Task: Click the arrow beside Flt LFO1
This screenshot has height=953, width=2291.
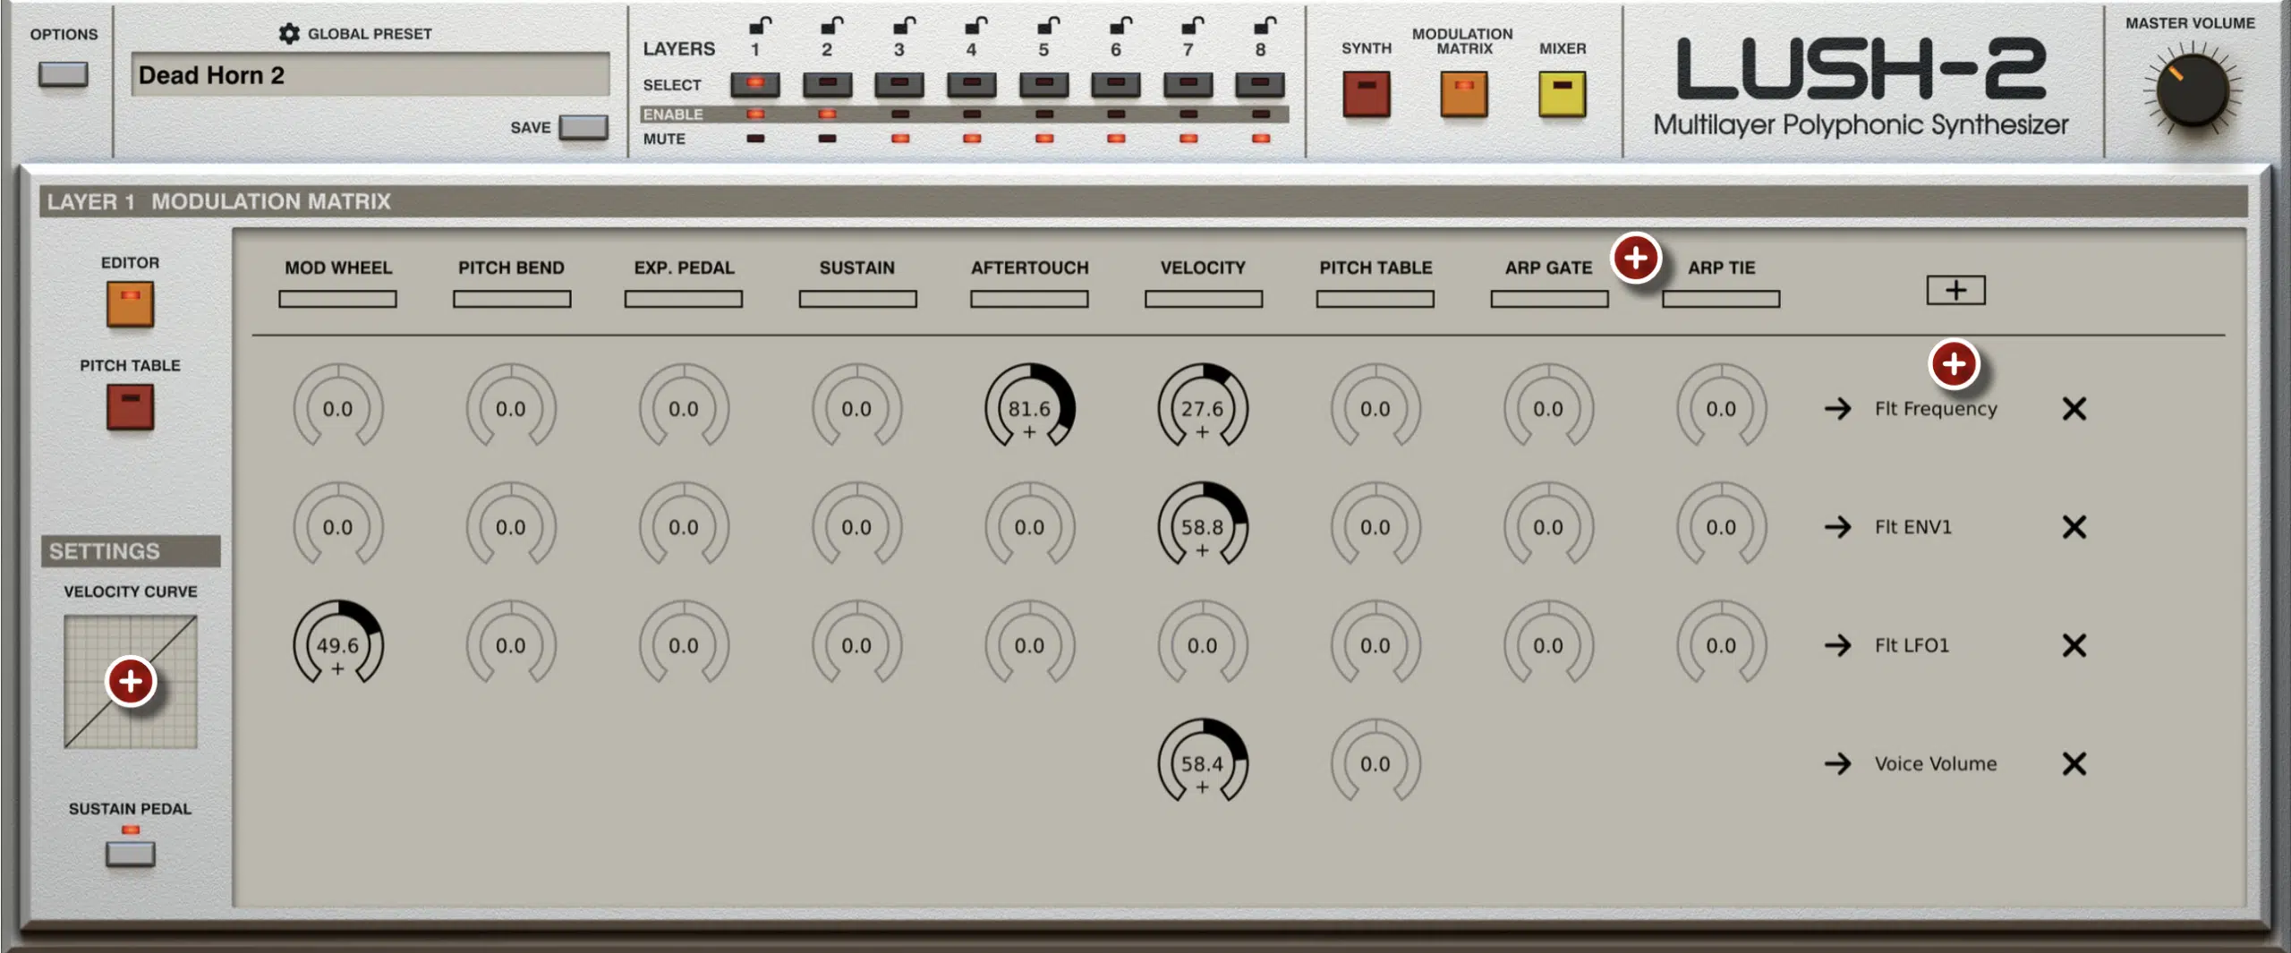Action: coord(1838,645)
